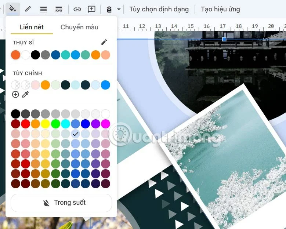Select the border color pencil icon
The height and width of the screenshot is (229, 286).
click(x=28, y=9)
